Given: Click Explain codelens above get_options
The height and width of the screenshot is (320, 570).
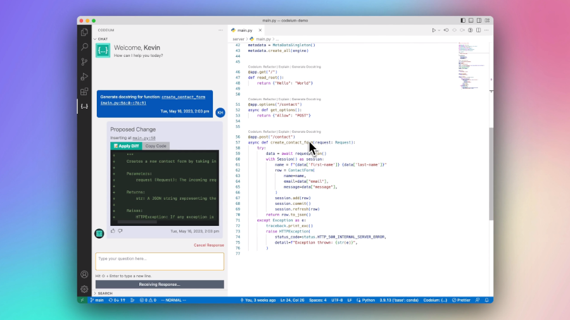Looking at the screenshot, I should tap(284, 99).
